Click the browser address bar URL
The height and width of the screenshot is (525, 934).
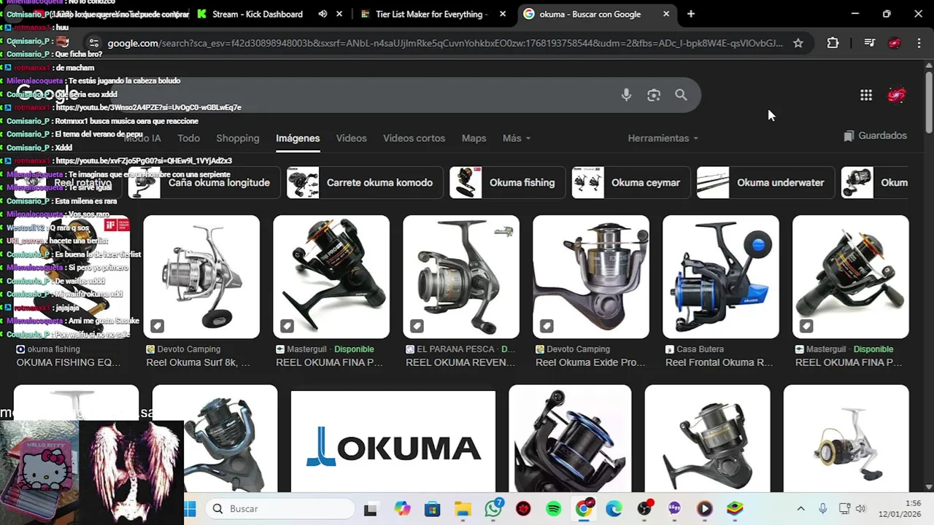coord(445,43)
